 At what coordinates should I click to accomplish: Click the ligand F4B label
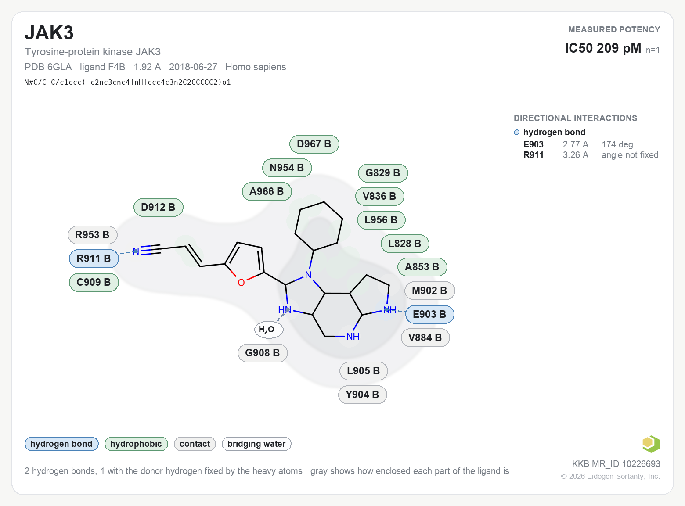pos(103,67)
